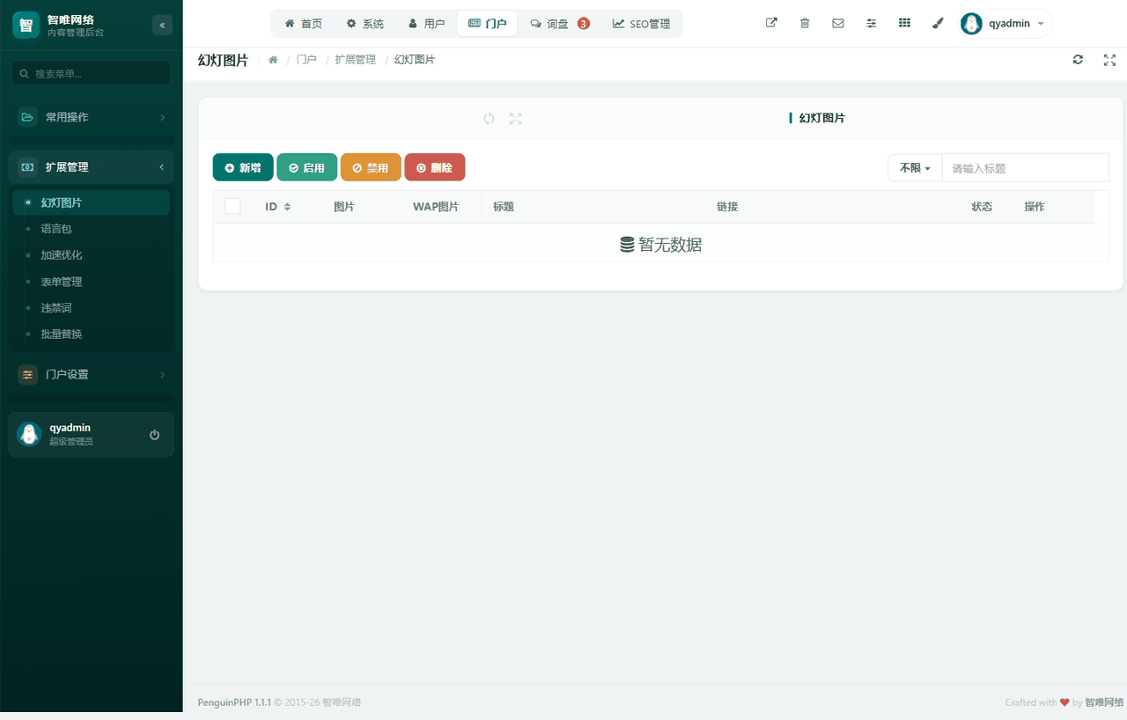Switch to the 用户 top tab

point(427,24)
